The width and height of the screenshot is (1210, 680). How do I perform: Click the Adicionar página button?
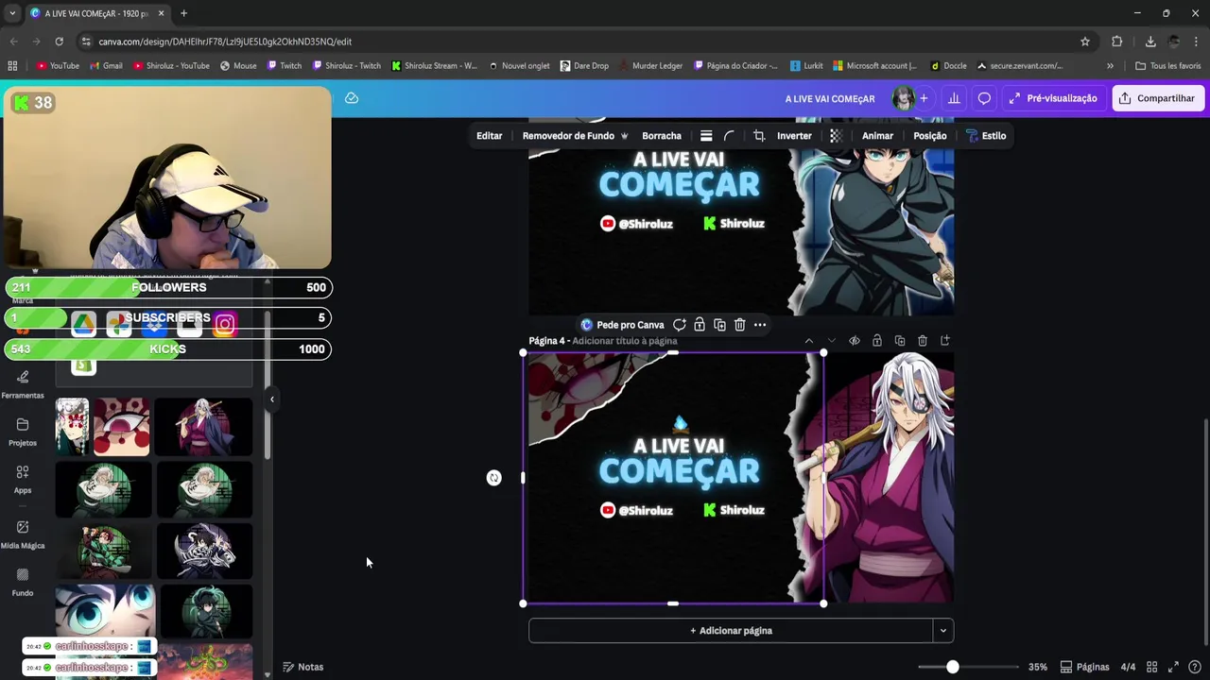731,631
